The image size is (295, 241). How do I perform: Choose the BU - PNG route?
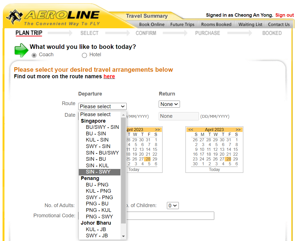[x=99, y=185]
